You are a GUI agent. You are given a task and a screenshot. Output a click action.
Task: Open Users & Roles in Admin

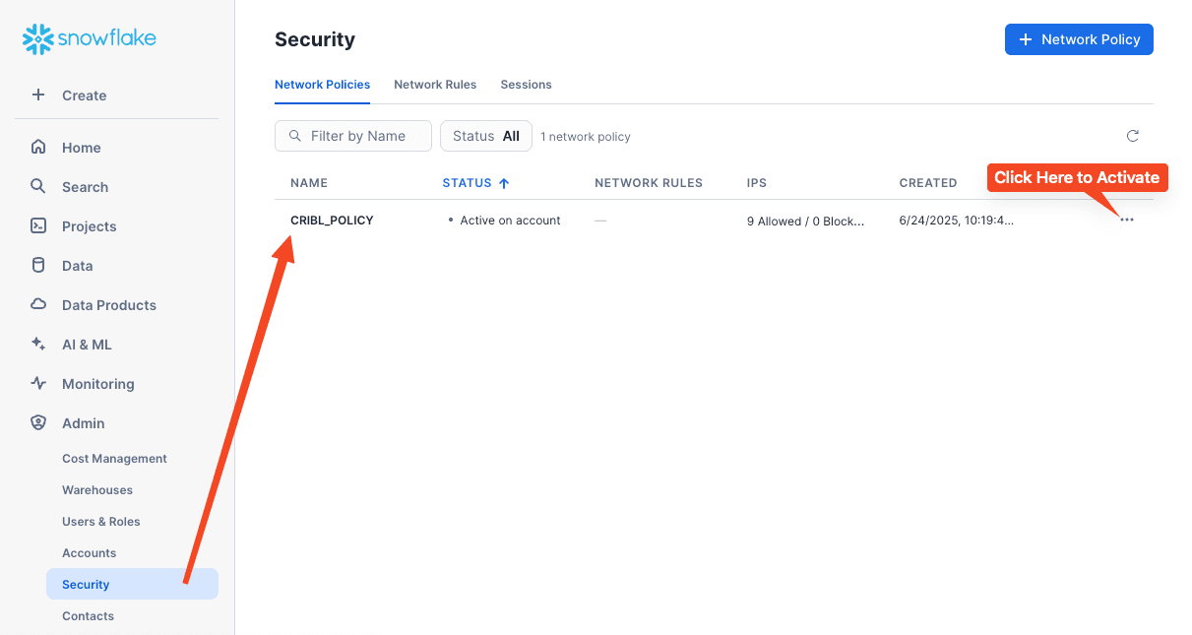[101, 522]
